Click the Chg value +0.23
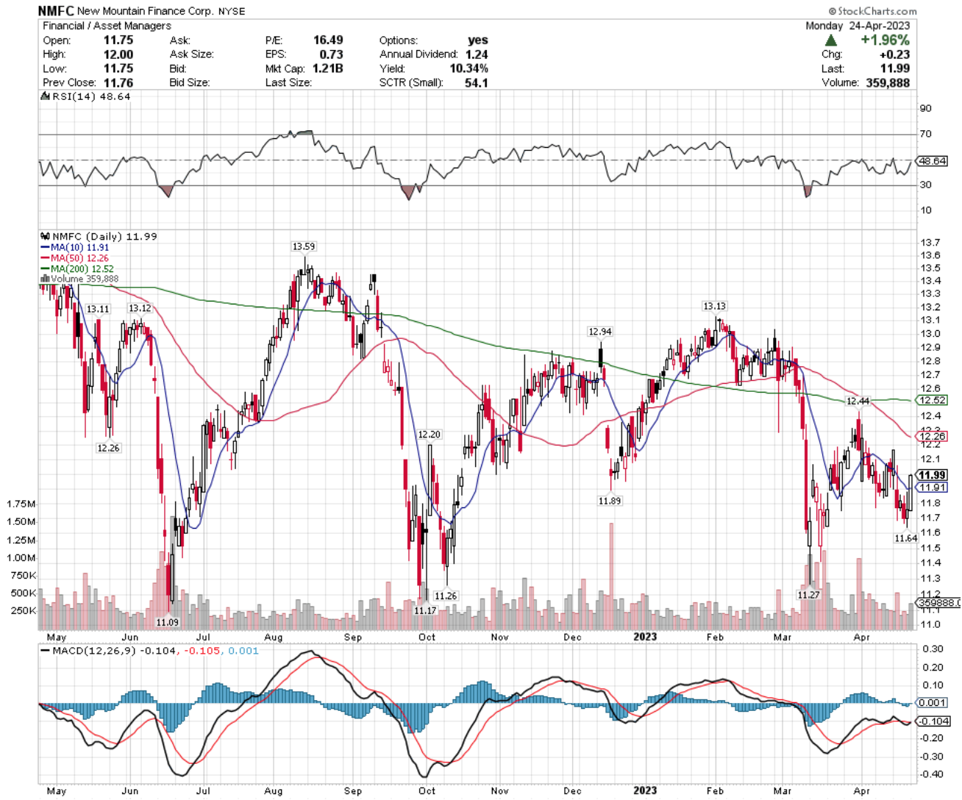 894,54
